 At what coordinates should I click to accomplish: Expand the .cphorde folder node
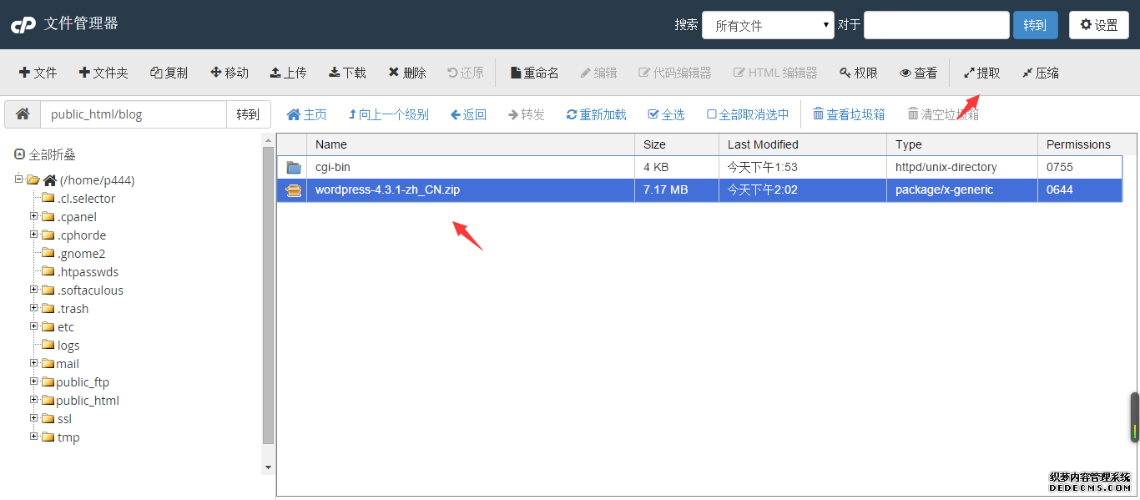(34, 235)
